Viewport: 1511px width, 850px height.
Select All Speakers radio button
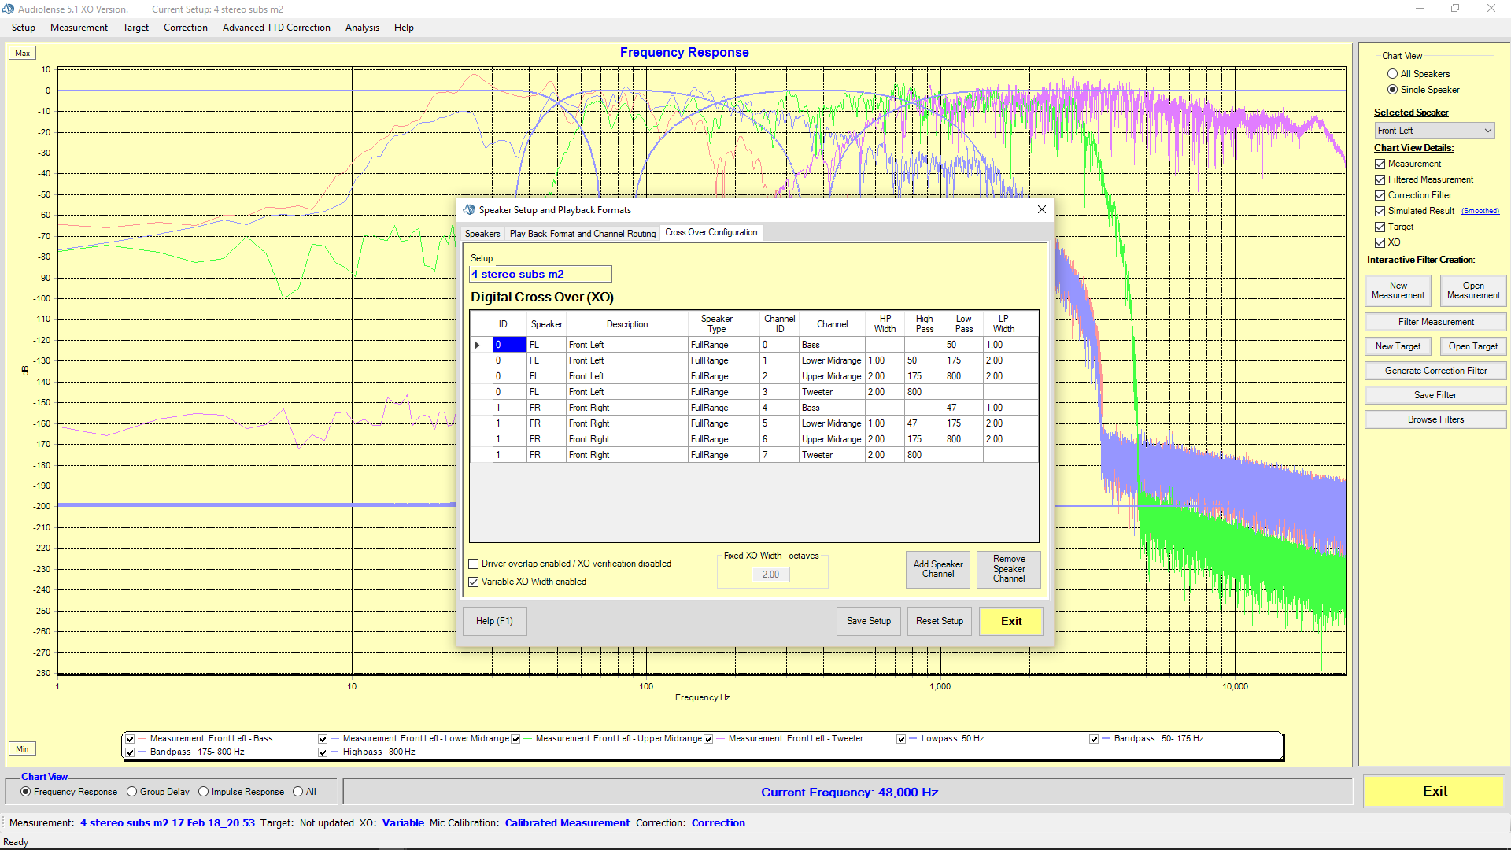(1392, 74)
